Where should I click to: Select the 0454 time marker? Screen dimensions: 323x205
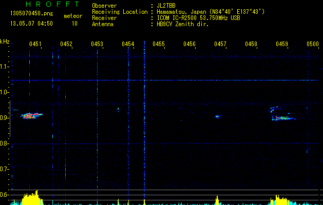click(x=128, y=45)
